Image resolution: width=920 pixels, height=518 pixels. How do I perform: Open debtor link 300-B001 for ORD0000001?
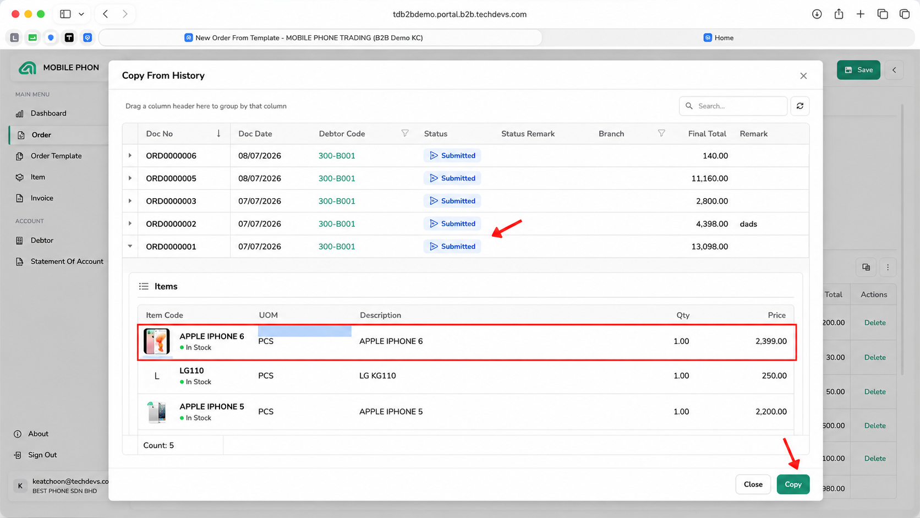point(337,247)
